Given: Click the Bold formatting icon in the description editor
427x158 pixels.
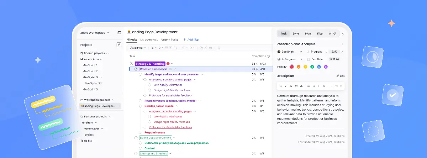Looking at the screenshot, I should (x=280, y=86).
